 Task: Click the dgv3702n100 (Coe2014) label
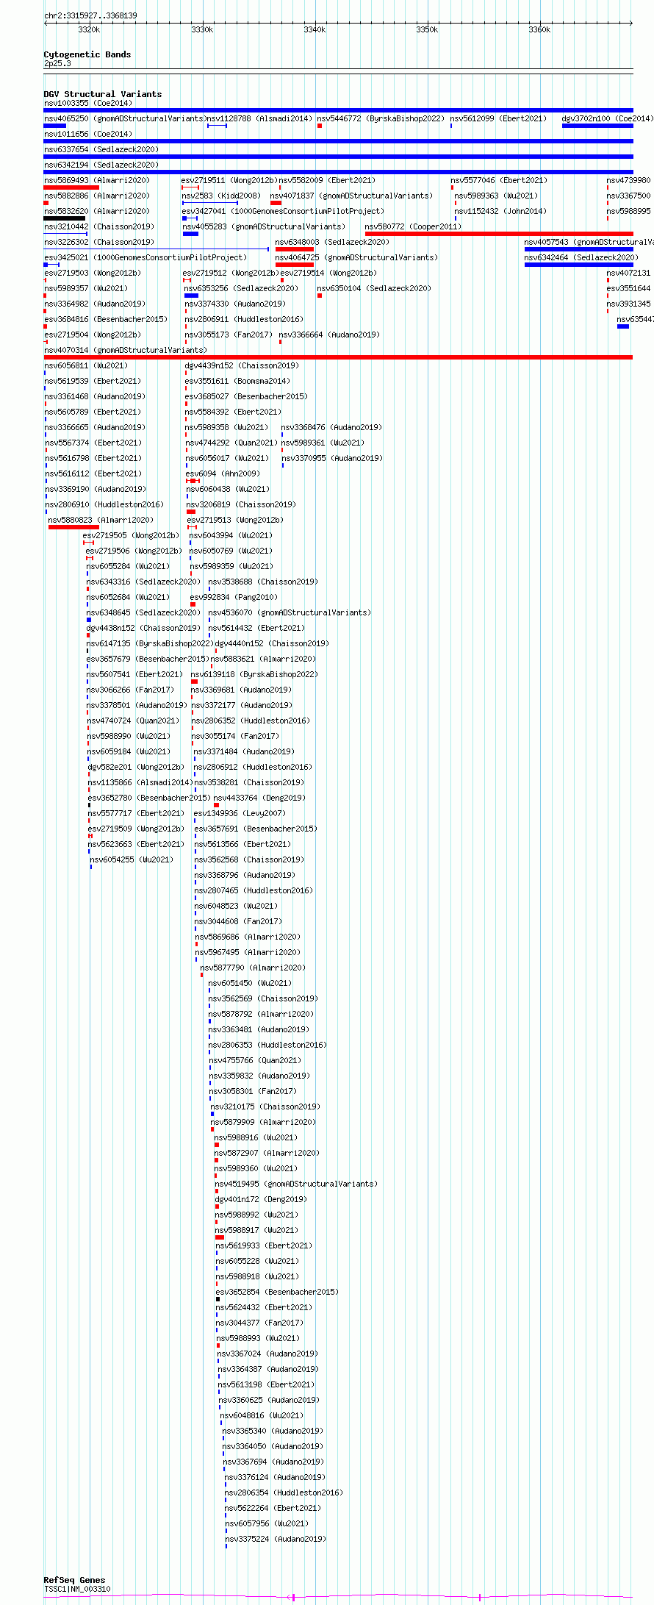tap(607, 118)
